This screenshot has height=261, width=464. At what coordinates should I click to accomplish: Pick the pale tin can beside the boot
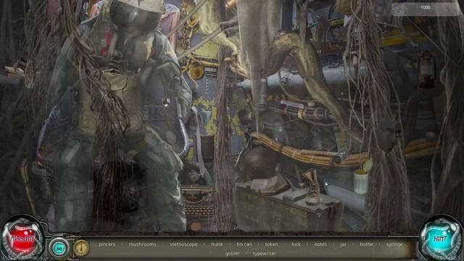coord(361,182)
